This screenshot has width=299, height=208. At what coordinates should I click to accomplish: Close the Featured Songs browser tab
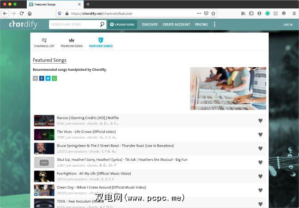[79, 4]
